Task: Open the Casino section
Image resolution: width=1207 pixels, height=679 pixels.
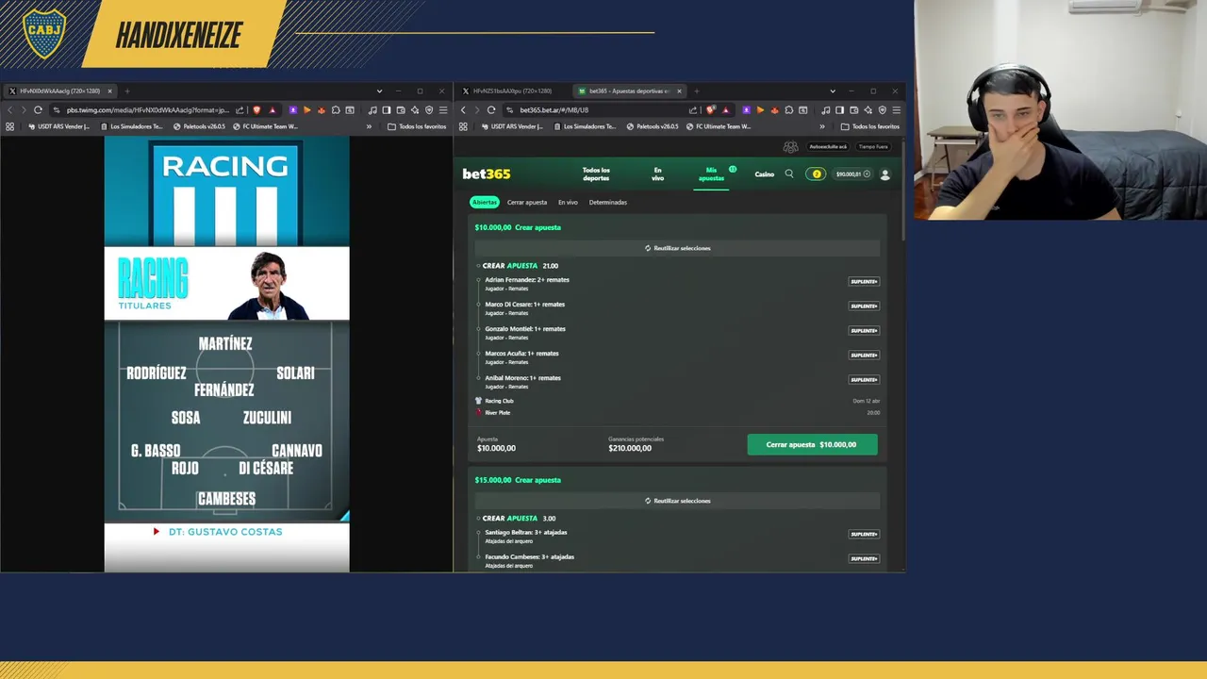Action: point(764,174)
